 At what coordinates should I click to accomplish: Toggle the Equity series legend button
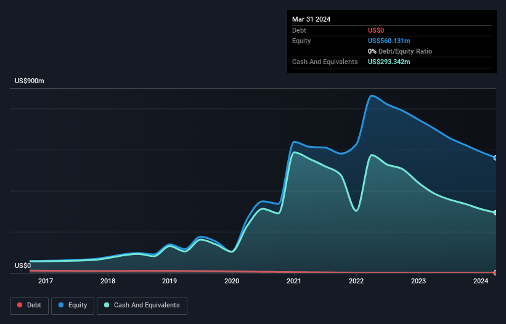pos(73,306)
